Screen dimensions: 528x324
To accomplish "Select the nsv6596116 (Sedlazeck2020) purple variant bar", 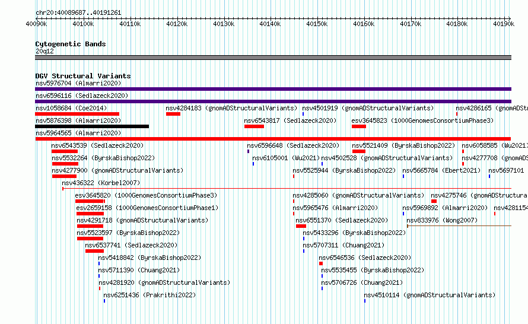I will tap(273, 101).
